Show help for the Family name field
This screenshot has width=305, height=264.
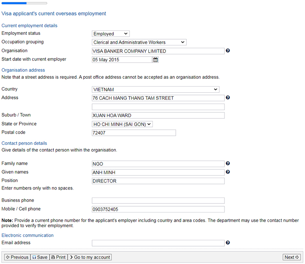tap(228, 163)
